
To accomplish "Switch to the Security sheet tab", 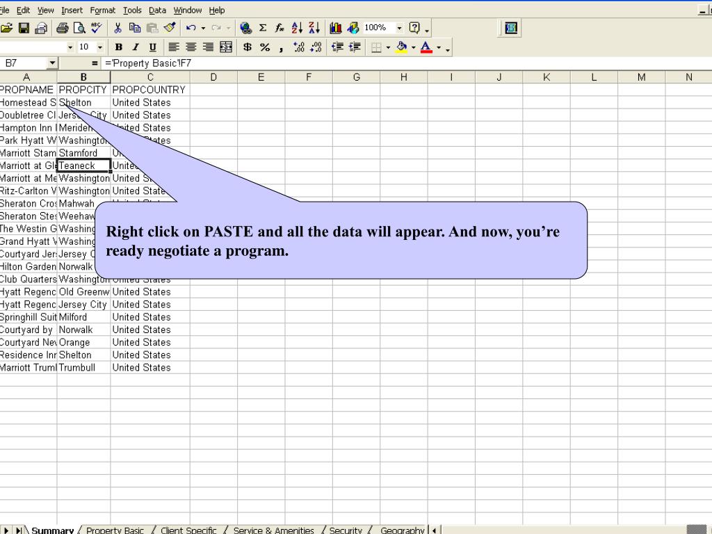I will 346,530.
